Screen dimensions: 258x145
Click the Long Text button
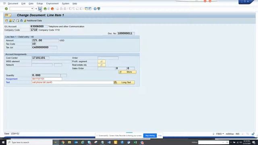124,82
